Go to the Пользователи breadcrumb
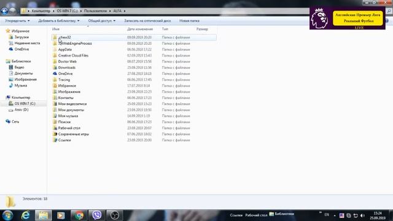Screen dimensions: 393x221 [96, 11]
